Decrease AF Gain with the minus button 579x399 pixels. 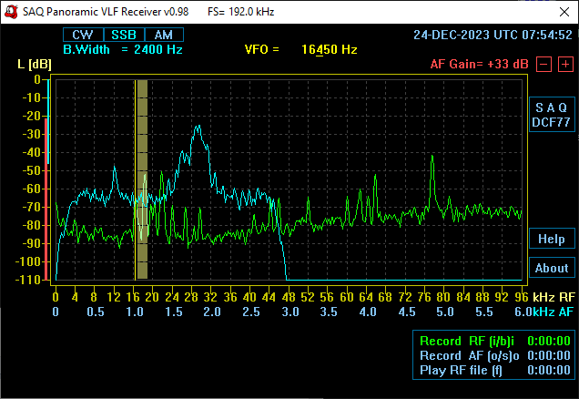pos(543,64)
